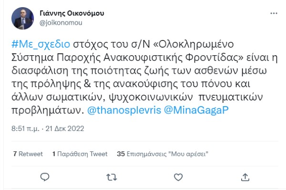View the 7 Retweet list

(x=28, y=154)
